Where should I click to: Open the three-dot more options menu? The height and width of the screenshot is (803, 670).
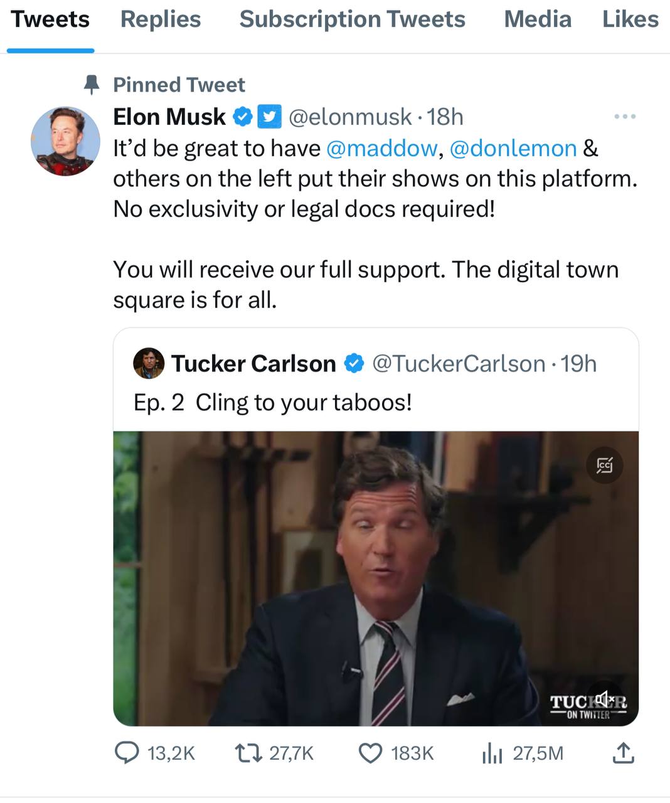[x=625, y=117]
